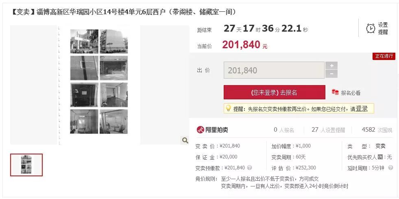This screenshot has height=199, width=399.
Task: Click the 优 badge icon near 优先购买权人
Action: (x=380, y=157)
